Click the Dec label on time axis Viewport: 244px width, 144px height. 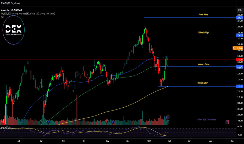click(128, 141)
